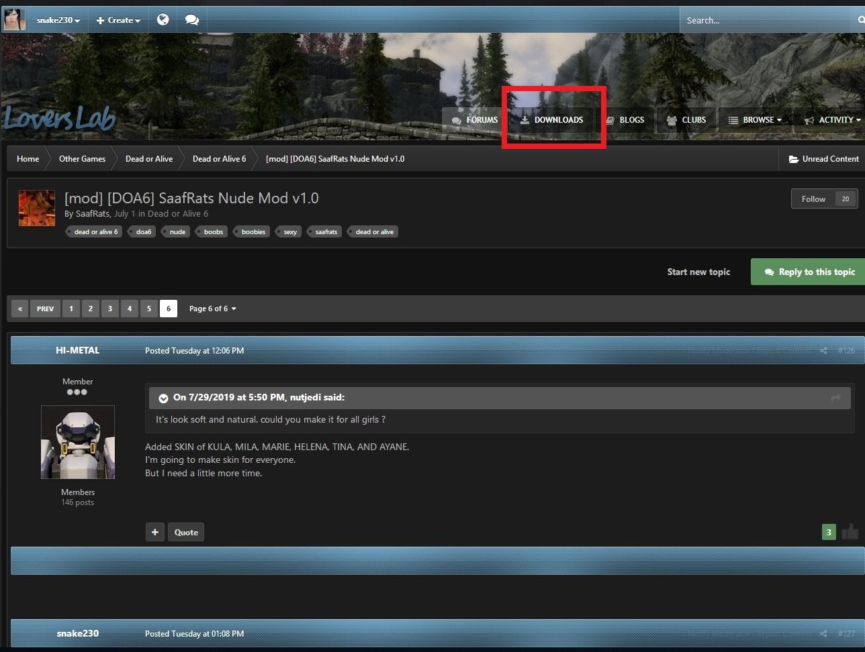Click the MultiQuote plus button
The image size is (865, 652).
point(155,532)
